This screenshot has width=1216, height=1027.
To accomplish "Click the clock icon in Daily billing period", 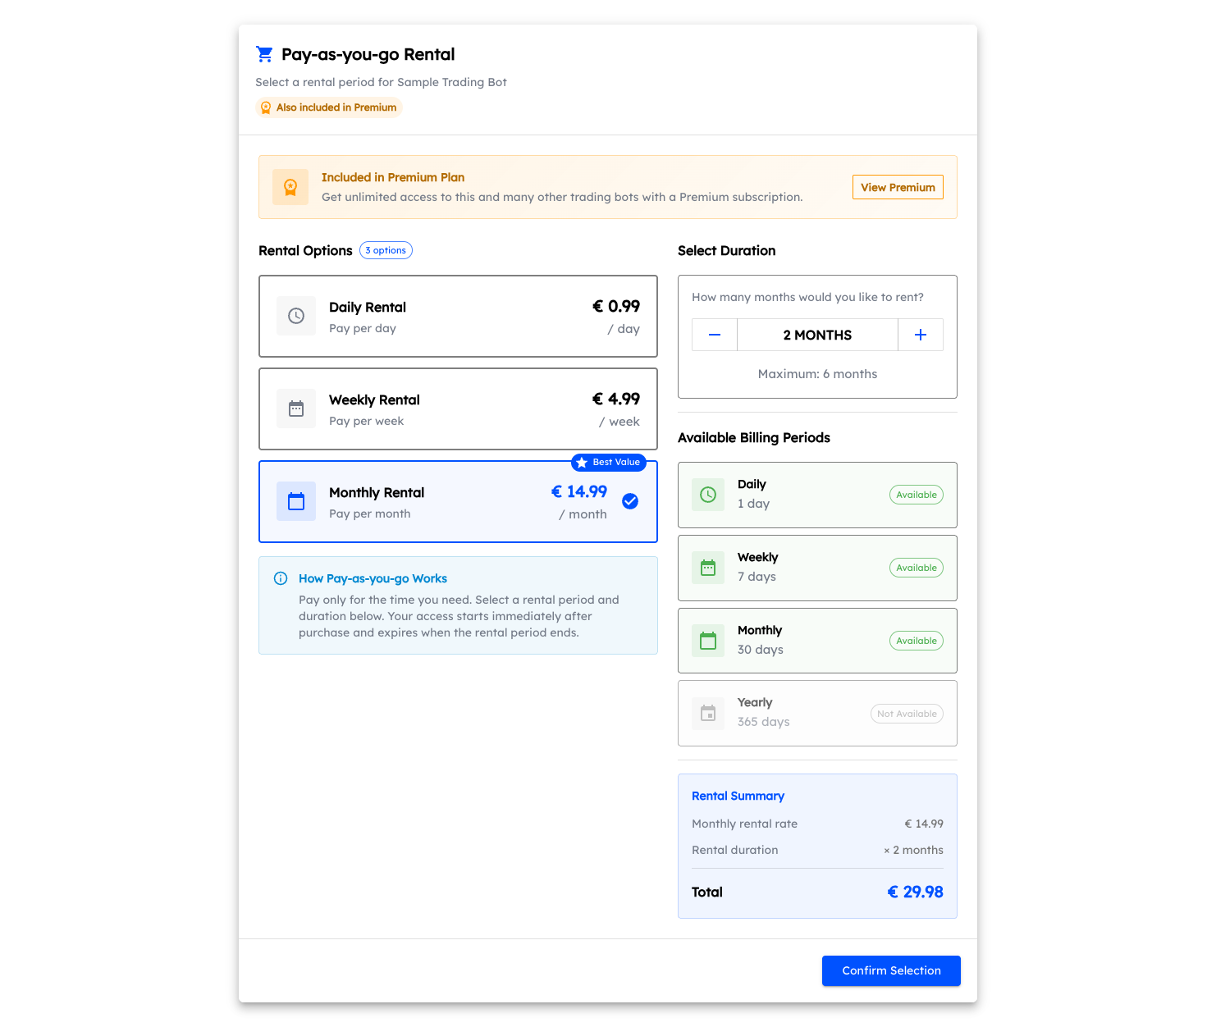I will (x=707, y=494).
